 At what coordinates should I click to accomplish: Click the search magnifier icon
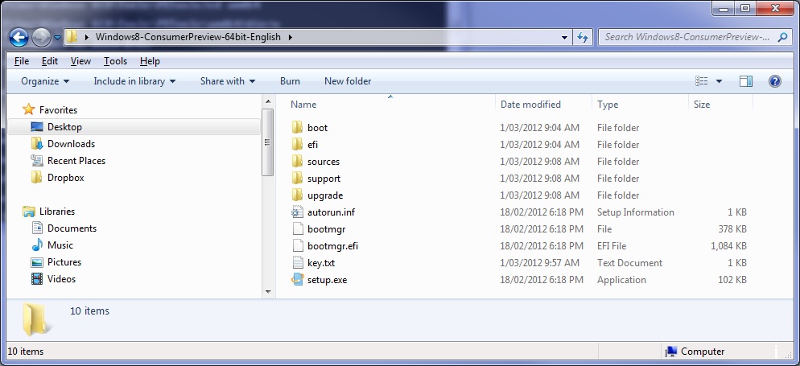pyautogui.click(x=783, y=37)
